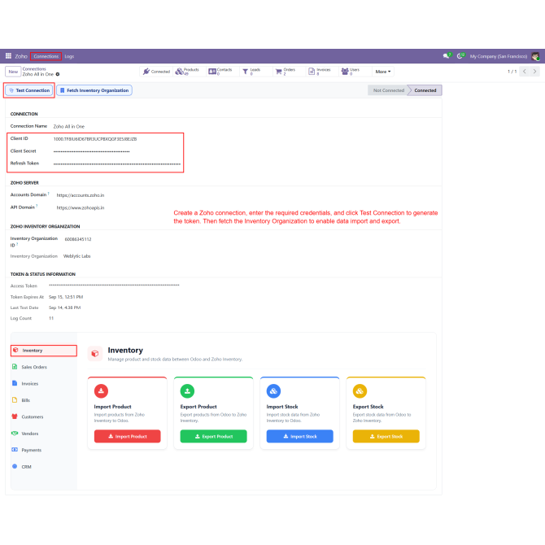Click WebIytic Labs organization name
The image size is (545, 545).
(76, 256)
